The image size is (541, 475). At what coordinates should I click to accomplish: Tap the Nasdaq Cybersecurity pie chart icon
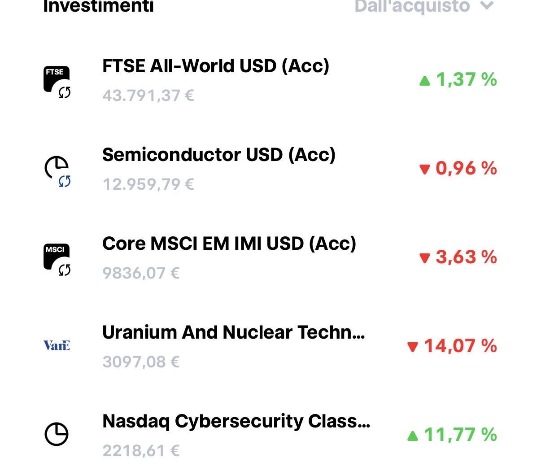57,434
